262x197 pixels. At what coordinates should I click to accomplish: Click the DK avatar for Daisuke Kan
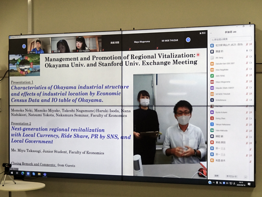(x=212, y=64)
